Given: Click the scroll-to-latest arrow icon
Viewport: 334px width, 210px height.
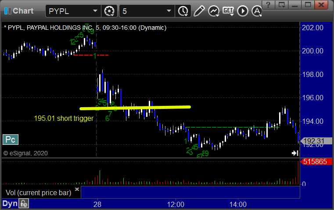Looking at the screenshot, I should (295, 153).
